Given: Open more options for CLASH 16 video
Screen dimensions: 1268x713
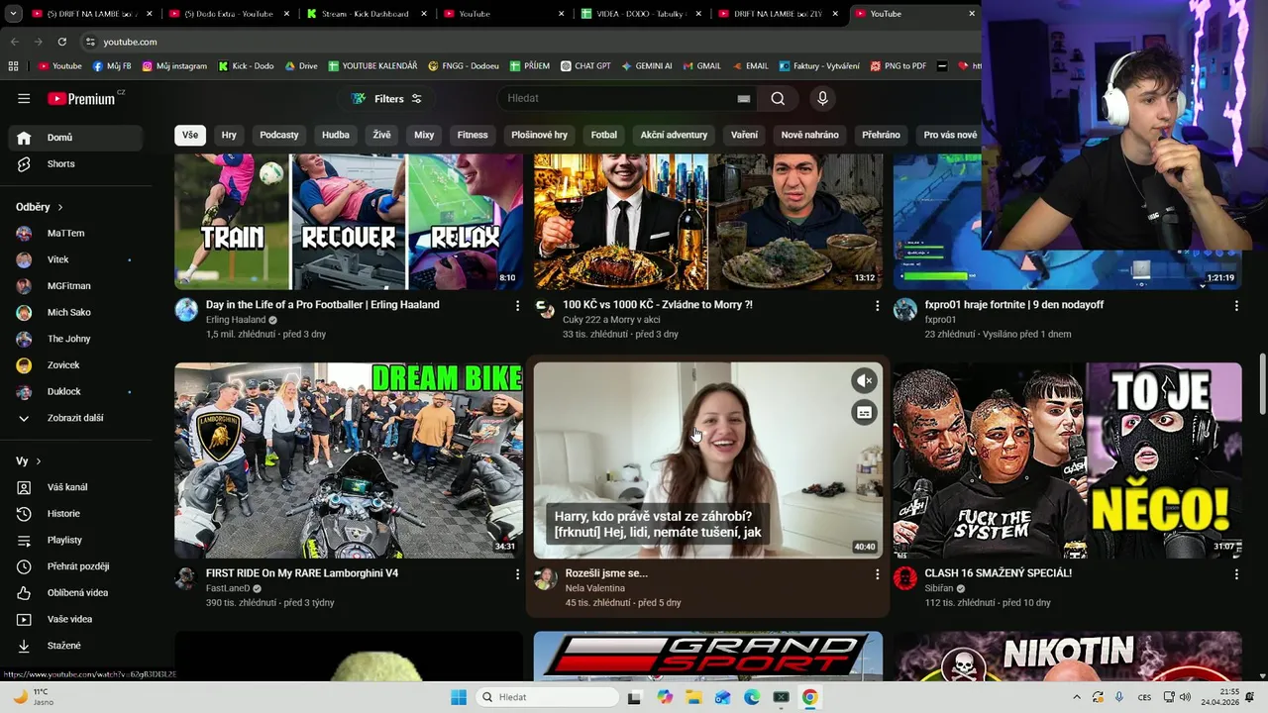Looking at the screenshot, I should 1236,574.
